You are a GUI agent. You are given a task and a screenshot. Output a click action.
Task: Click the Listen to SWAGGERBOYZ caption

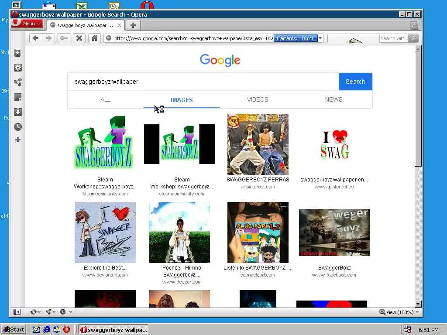pos(258,268)
